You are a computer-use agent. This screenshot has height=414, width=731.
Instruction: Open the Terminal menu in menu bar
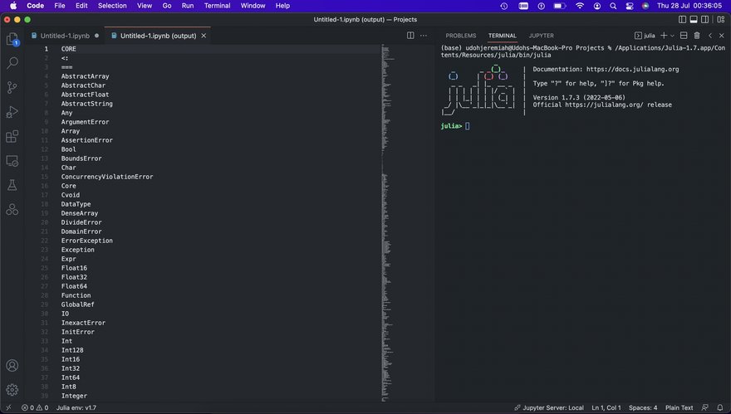[x=218, y=6]
